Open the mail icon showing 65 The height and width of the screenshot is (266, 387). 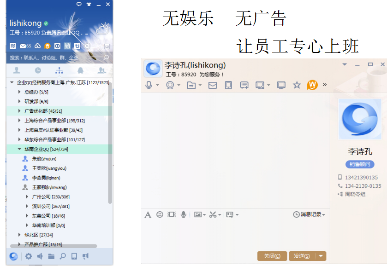pyautogui.click(x=25, y=46)
